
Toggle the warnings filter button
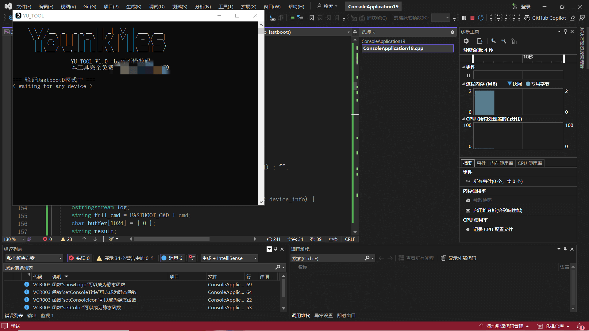coord(125,258)
